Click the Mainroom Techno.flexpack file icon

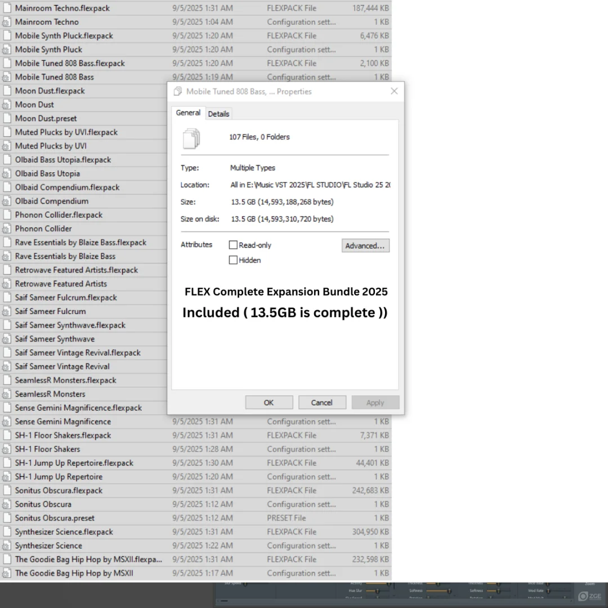pyautogui.click(x=7, y=8)
